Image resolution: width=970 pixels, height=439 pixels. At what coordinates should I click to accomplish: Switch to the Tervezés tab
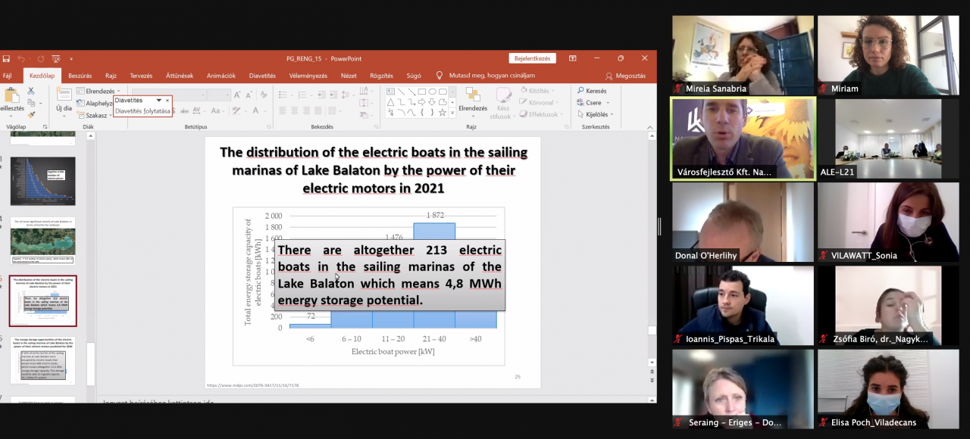click(x=141, y=76)
